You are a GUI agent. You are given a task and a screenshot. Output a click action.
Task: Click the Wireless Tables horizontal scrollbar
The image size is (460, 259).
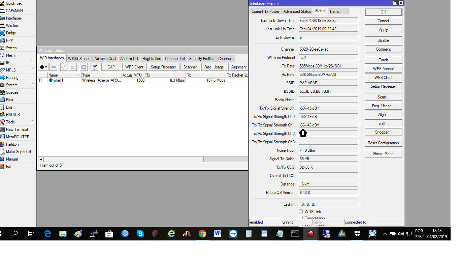(143, 160)
